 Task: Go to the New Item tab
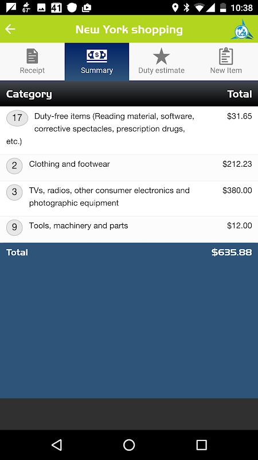(226, 62)
